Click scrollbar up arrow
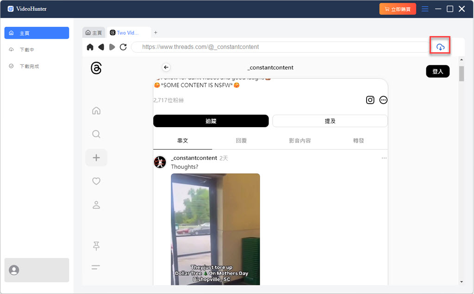 [x=462, y=60]
